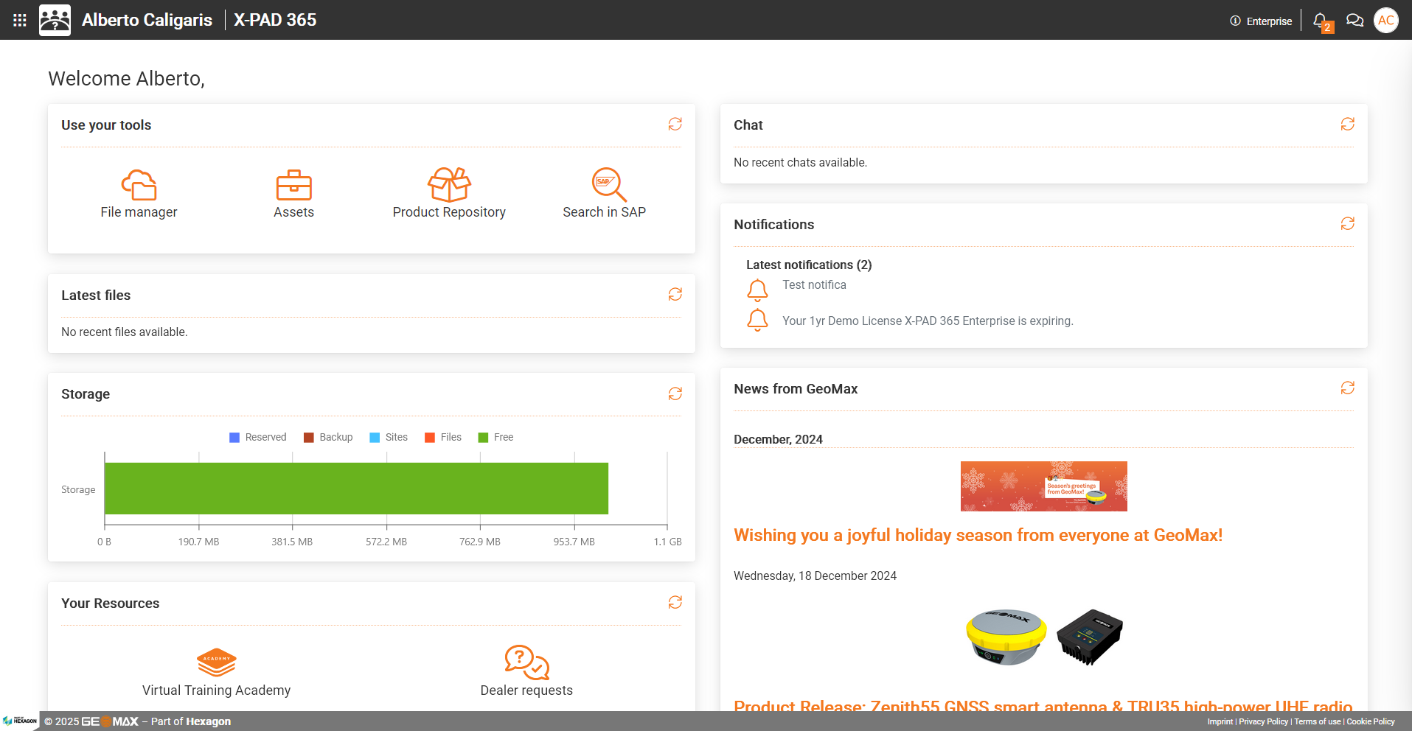Open the notifications bell in header

(x=1321, y=21)
